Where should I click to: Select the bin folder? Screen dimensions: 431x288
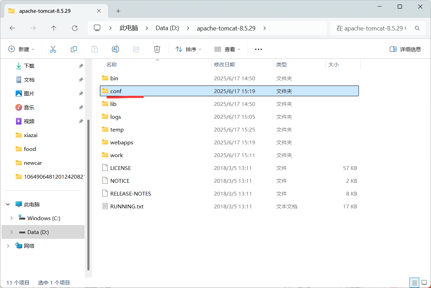point(229,78)
